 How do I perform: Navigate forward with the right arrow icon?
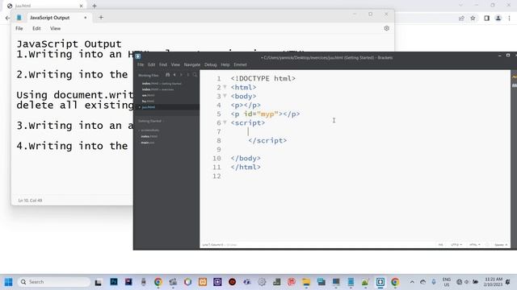[x=181, y=75]
